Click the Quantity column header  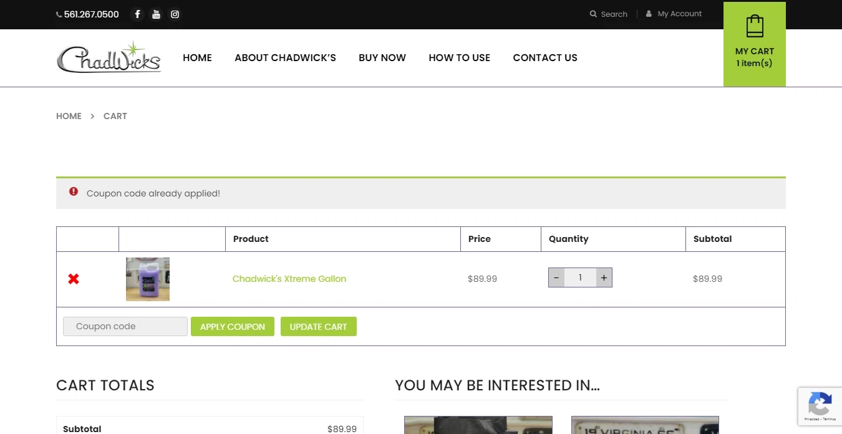click(x=568, y=239)
